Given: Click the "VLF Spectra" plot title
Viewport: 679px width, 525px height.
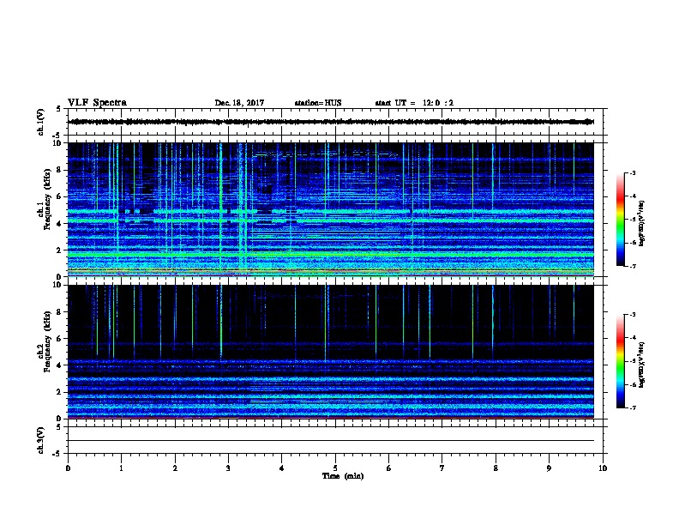Looking at the screenshot, I should click(97, 103).
